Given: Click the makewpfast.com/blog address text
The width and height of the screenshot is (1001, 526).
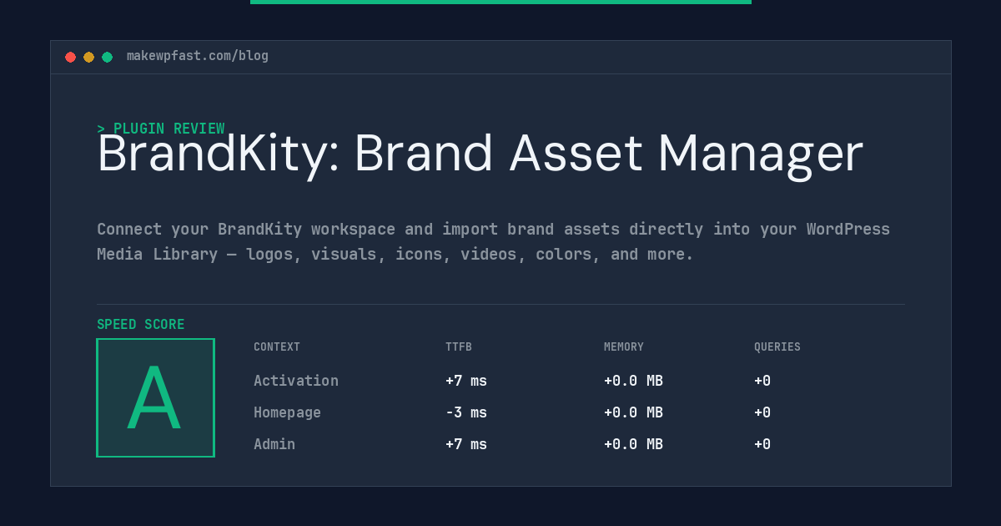Looking at the screenshot, I should tap(198, 56).
